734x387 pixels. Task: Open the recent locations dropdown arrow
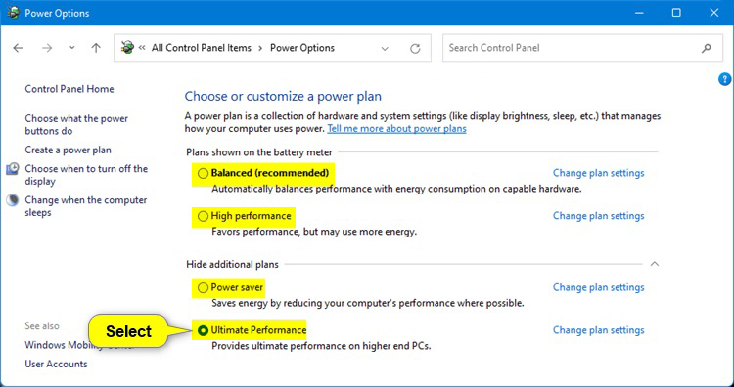[x=71, y=48]
